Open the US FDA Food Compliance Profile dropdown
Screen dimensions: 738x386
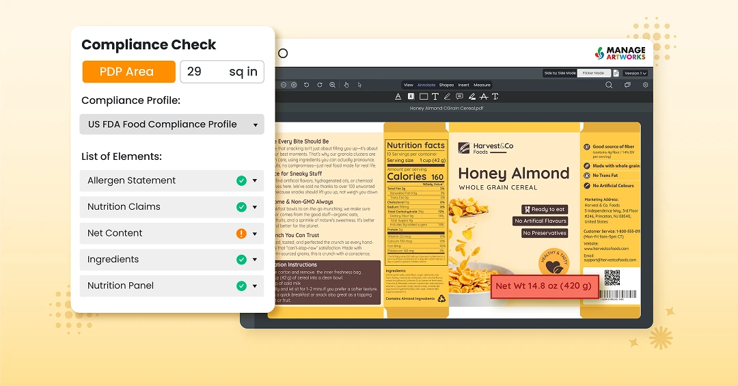click(172, 124)
